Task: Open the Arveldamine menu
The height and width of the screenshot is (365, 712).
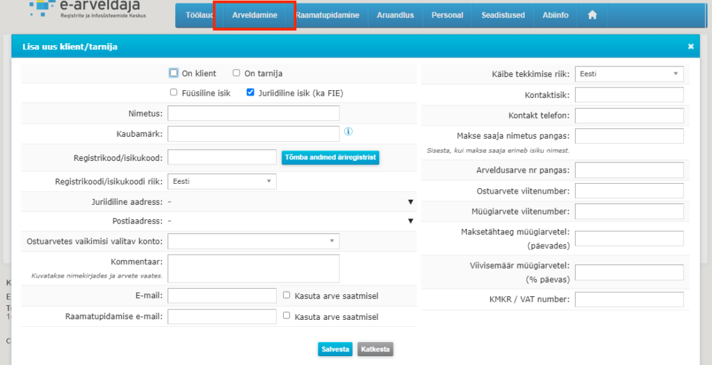Action: tap(254, 15)
